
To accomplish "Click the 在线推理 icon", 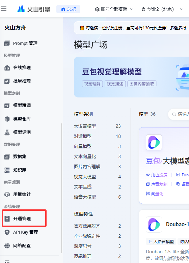I will coord(7,68).
